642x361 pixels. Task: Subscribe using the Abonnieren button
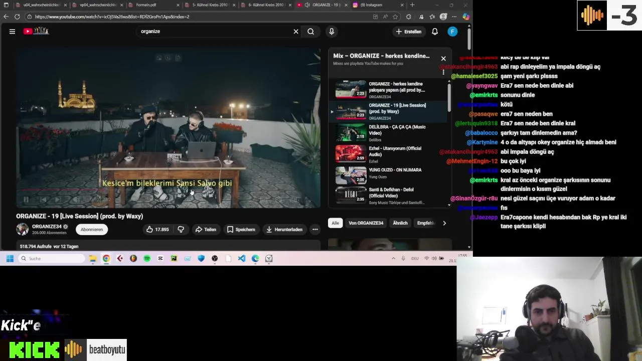pos(92,230)
